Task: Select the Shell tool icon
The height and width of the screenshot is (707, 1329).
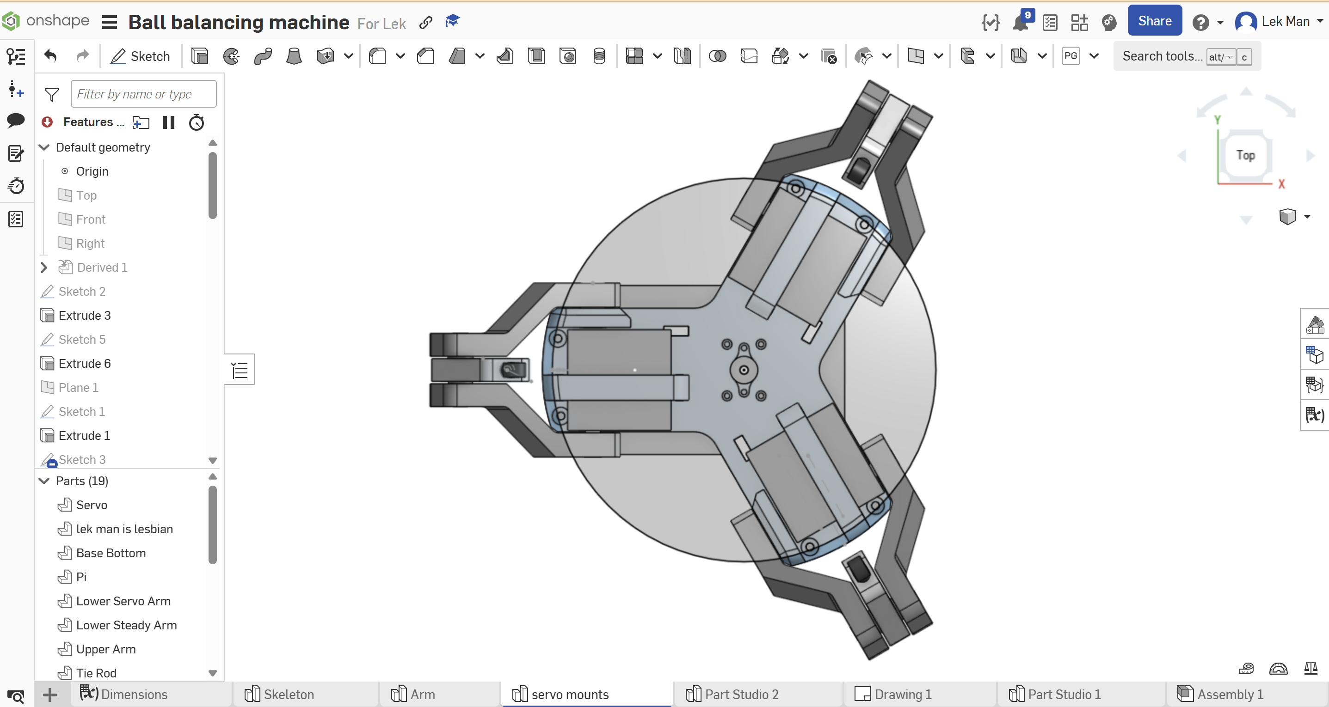Action: [536, 56]
